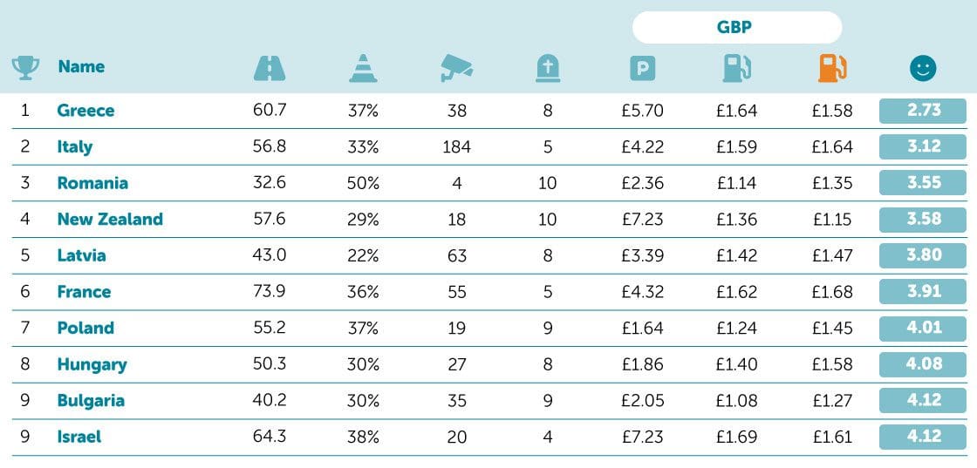977x468 pixels.
Task: Click the parking cost icon
Action: click(x=643, y=68)
